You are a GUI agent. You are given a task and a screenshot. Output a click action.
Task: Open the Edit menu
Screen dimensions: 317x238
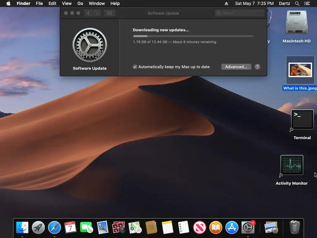(52, 3)
